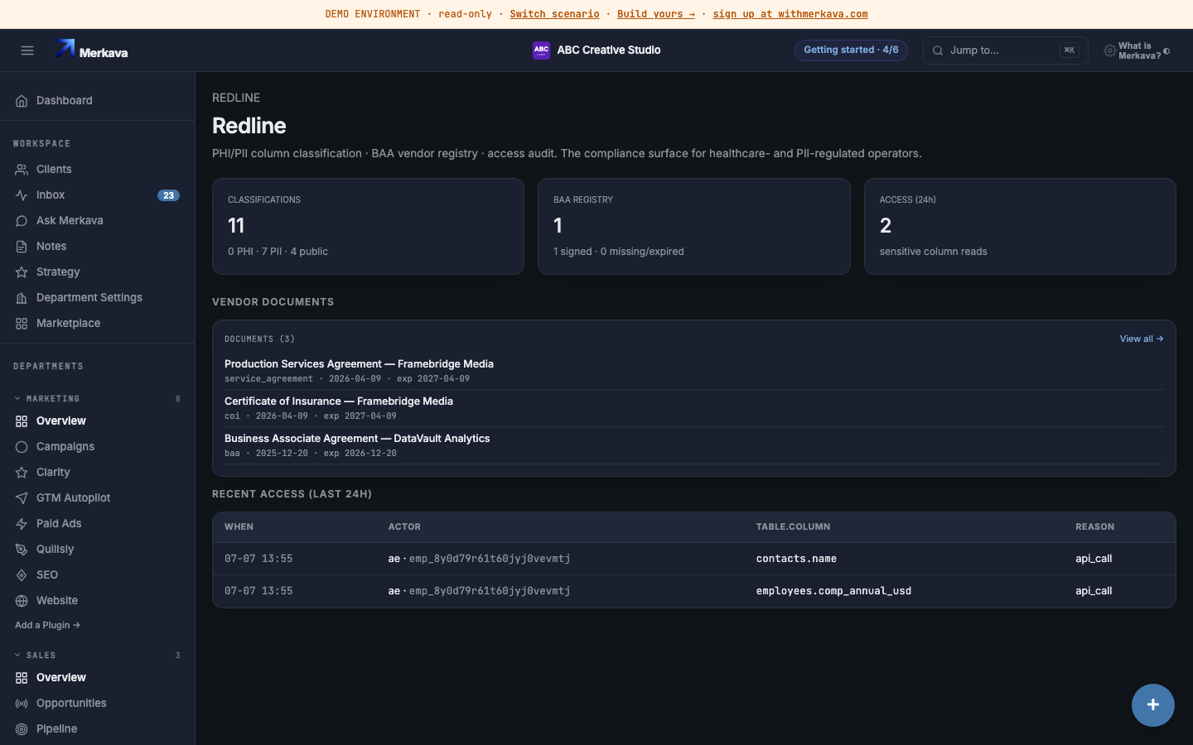
Task: Click the Merkava arrow logo
Action: [x=65, y=49]
